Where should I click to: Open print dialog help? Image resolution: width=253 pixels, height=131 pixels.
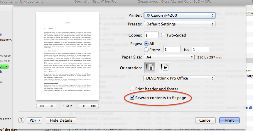(x=21, y=120)
